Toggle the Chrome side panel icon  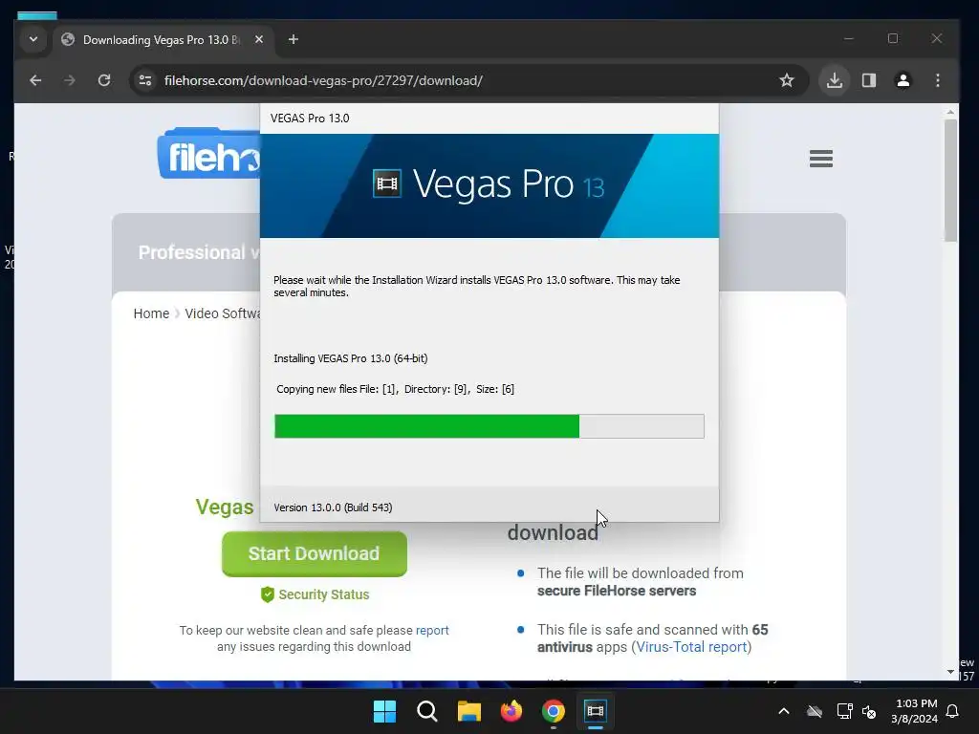[x=868, y=80]
